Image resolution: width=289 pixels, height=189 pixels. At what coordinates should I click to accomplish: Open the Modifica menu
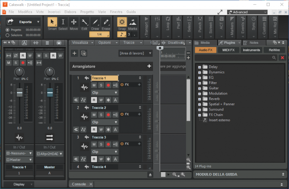(25, 12)
